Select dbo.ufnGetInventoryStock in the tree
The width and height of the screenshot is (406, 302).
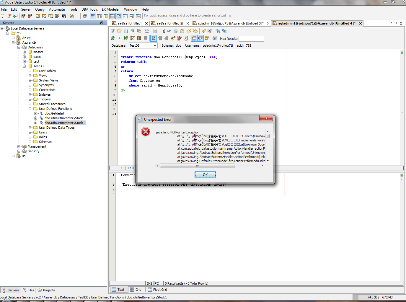coord(64,118)
